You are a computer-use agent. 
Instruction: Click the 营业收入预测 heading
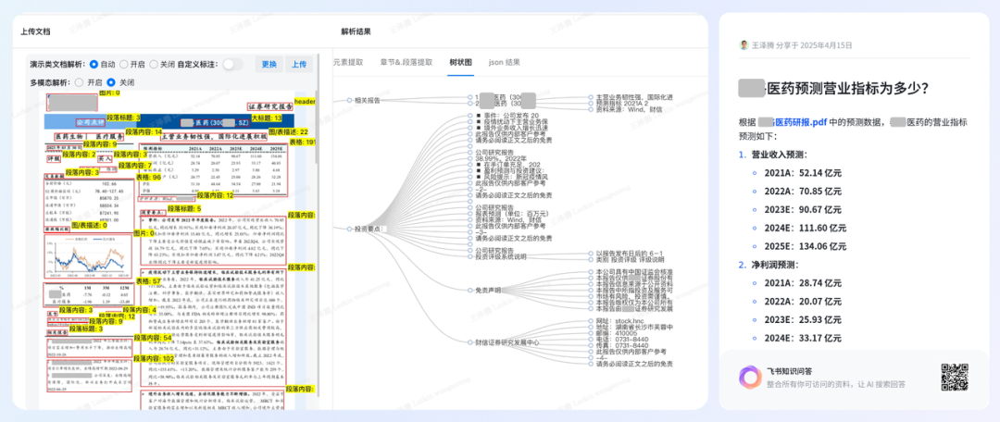click(779, 155)
